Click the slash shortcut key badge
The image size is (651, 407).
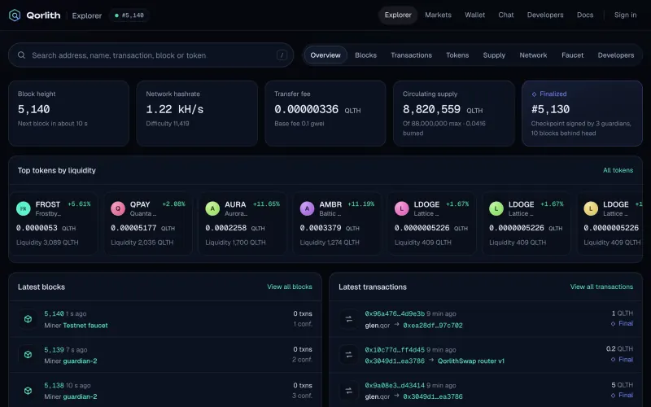[x=282, y=55]
